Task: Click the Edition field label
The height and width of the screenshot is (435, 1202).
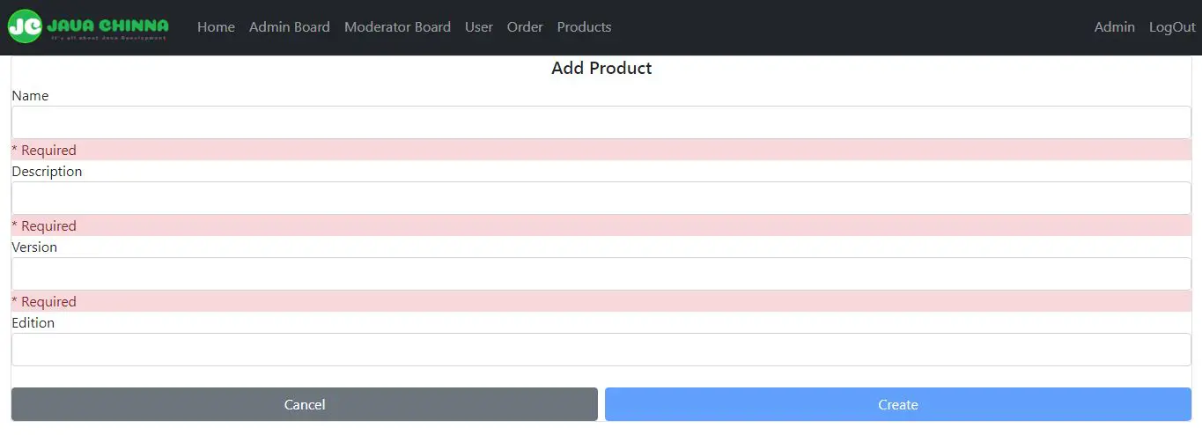Action: tap(33, 322)
